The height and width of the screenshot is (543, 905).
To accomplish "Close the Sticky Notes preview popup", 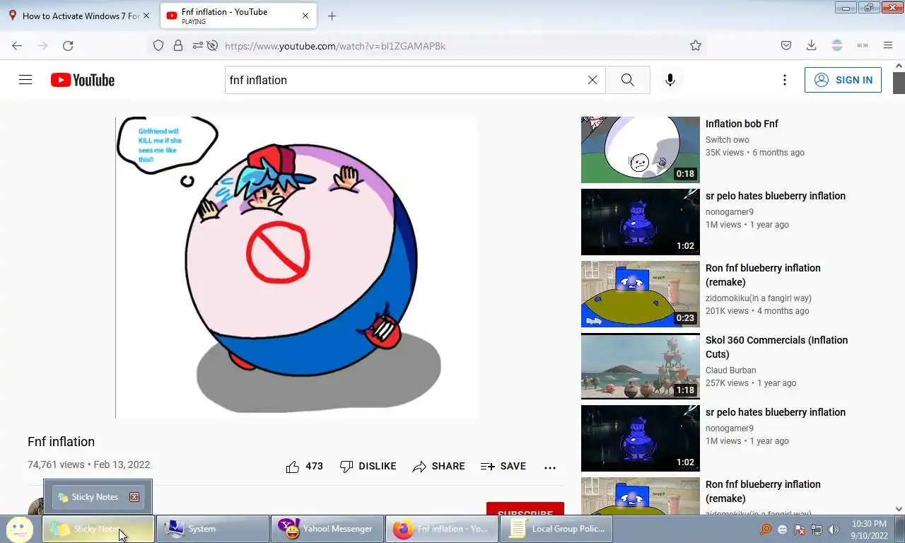I will (134, 497).
